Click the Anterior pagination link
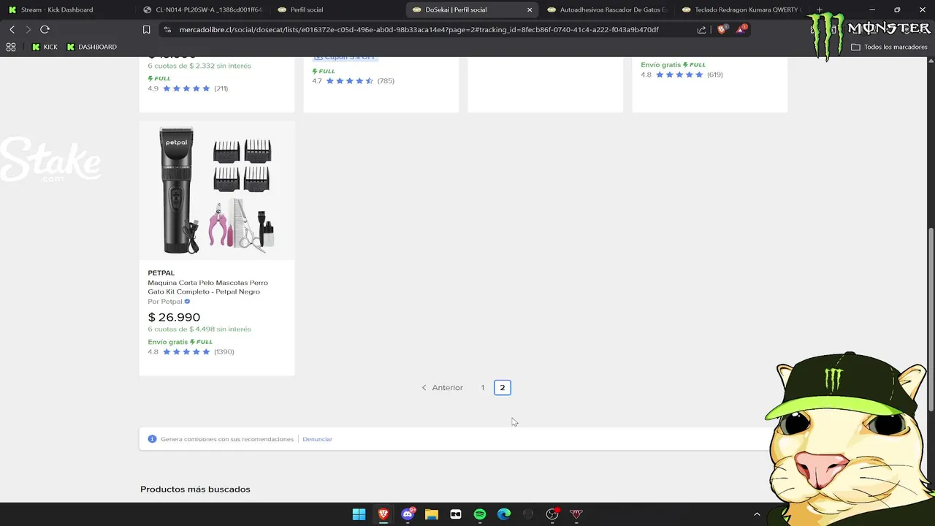935x526 pixels. point(442,388)
